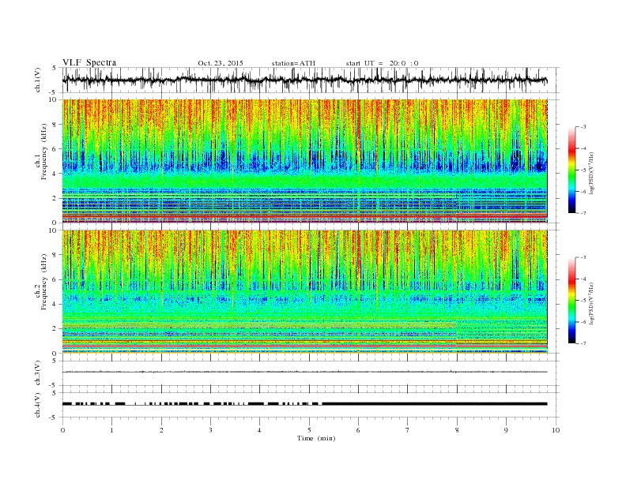The width and height of the screenshot is (626, 483).
Task: Click inside the ch.1 spectrogram panel
Action: [x=304, y=161]
